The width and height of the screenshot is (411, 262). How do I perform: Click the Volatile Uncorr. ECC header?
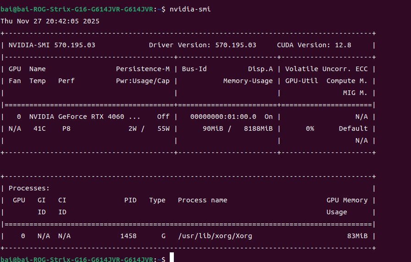click(326, 69)
